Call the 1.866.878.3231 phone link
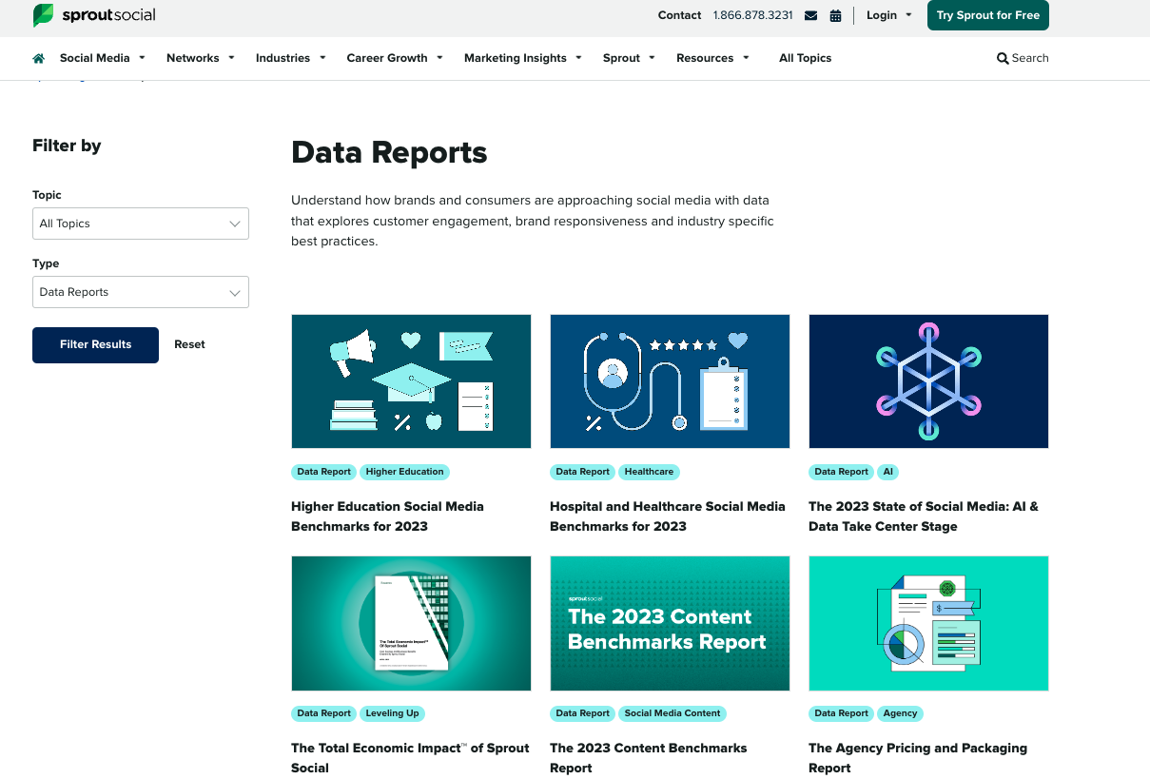Viewport: 1150px width, 779px height. (x=752, y=15)
